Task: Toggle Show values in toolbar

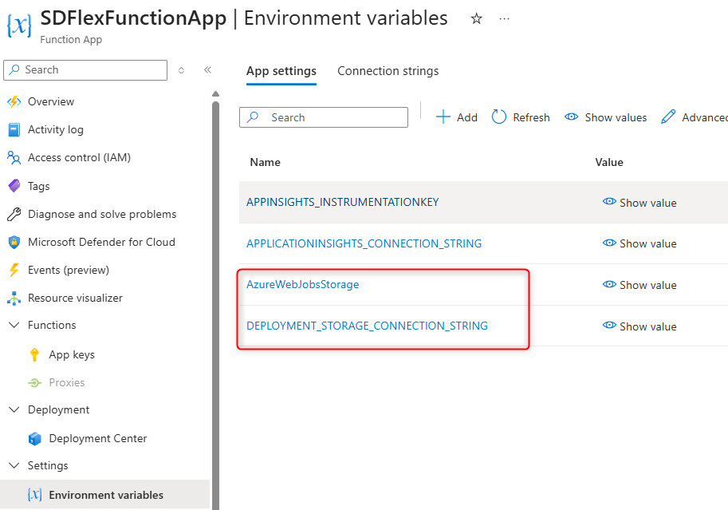Action: point(606,117)
